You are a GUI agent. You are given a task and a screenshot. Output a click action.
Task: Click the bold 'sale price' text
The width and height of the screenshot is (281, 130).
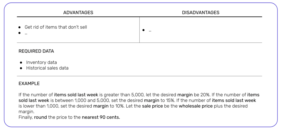point(153,106)
